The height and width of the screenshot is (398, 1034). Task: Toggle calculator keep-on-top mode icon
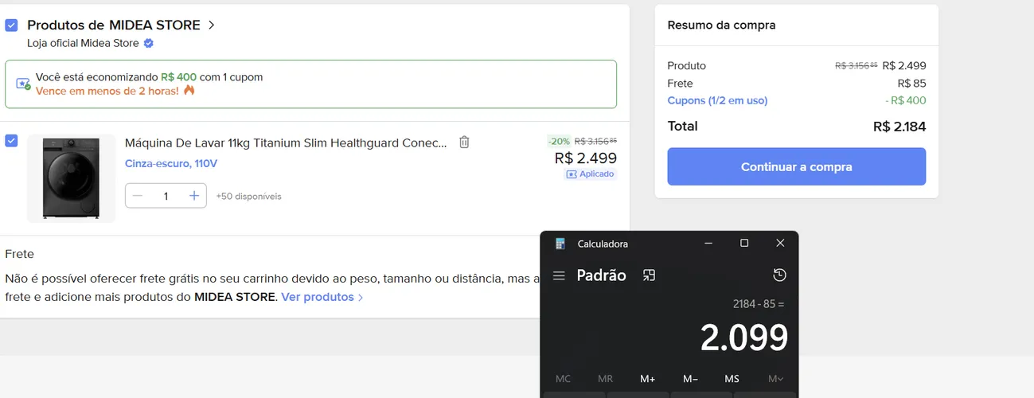tap(649, 275)
